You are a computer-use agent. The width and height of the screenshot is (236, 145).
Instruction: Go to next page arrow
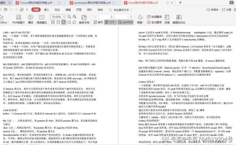[131, 17]
